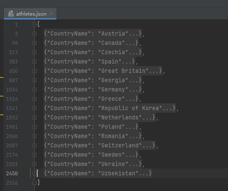The width and height of the screenshot is (228, 191).
Task: Expand the Republic of Korea block
Action: coord(34,108)
